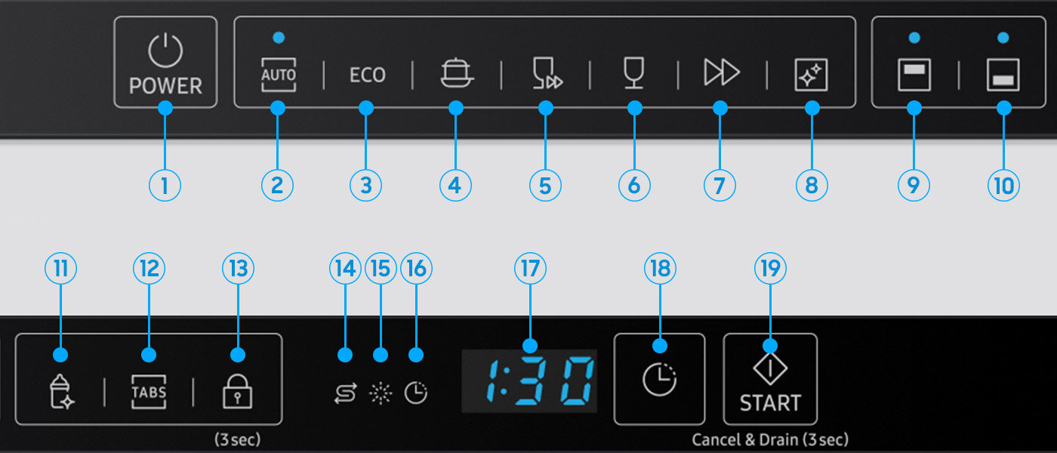Viewport: 1057px width, 453px height.
Task: Toggle the lower rack zone option
Action: [x=1003, y=75]
